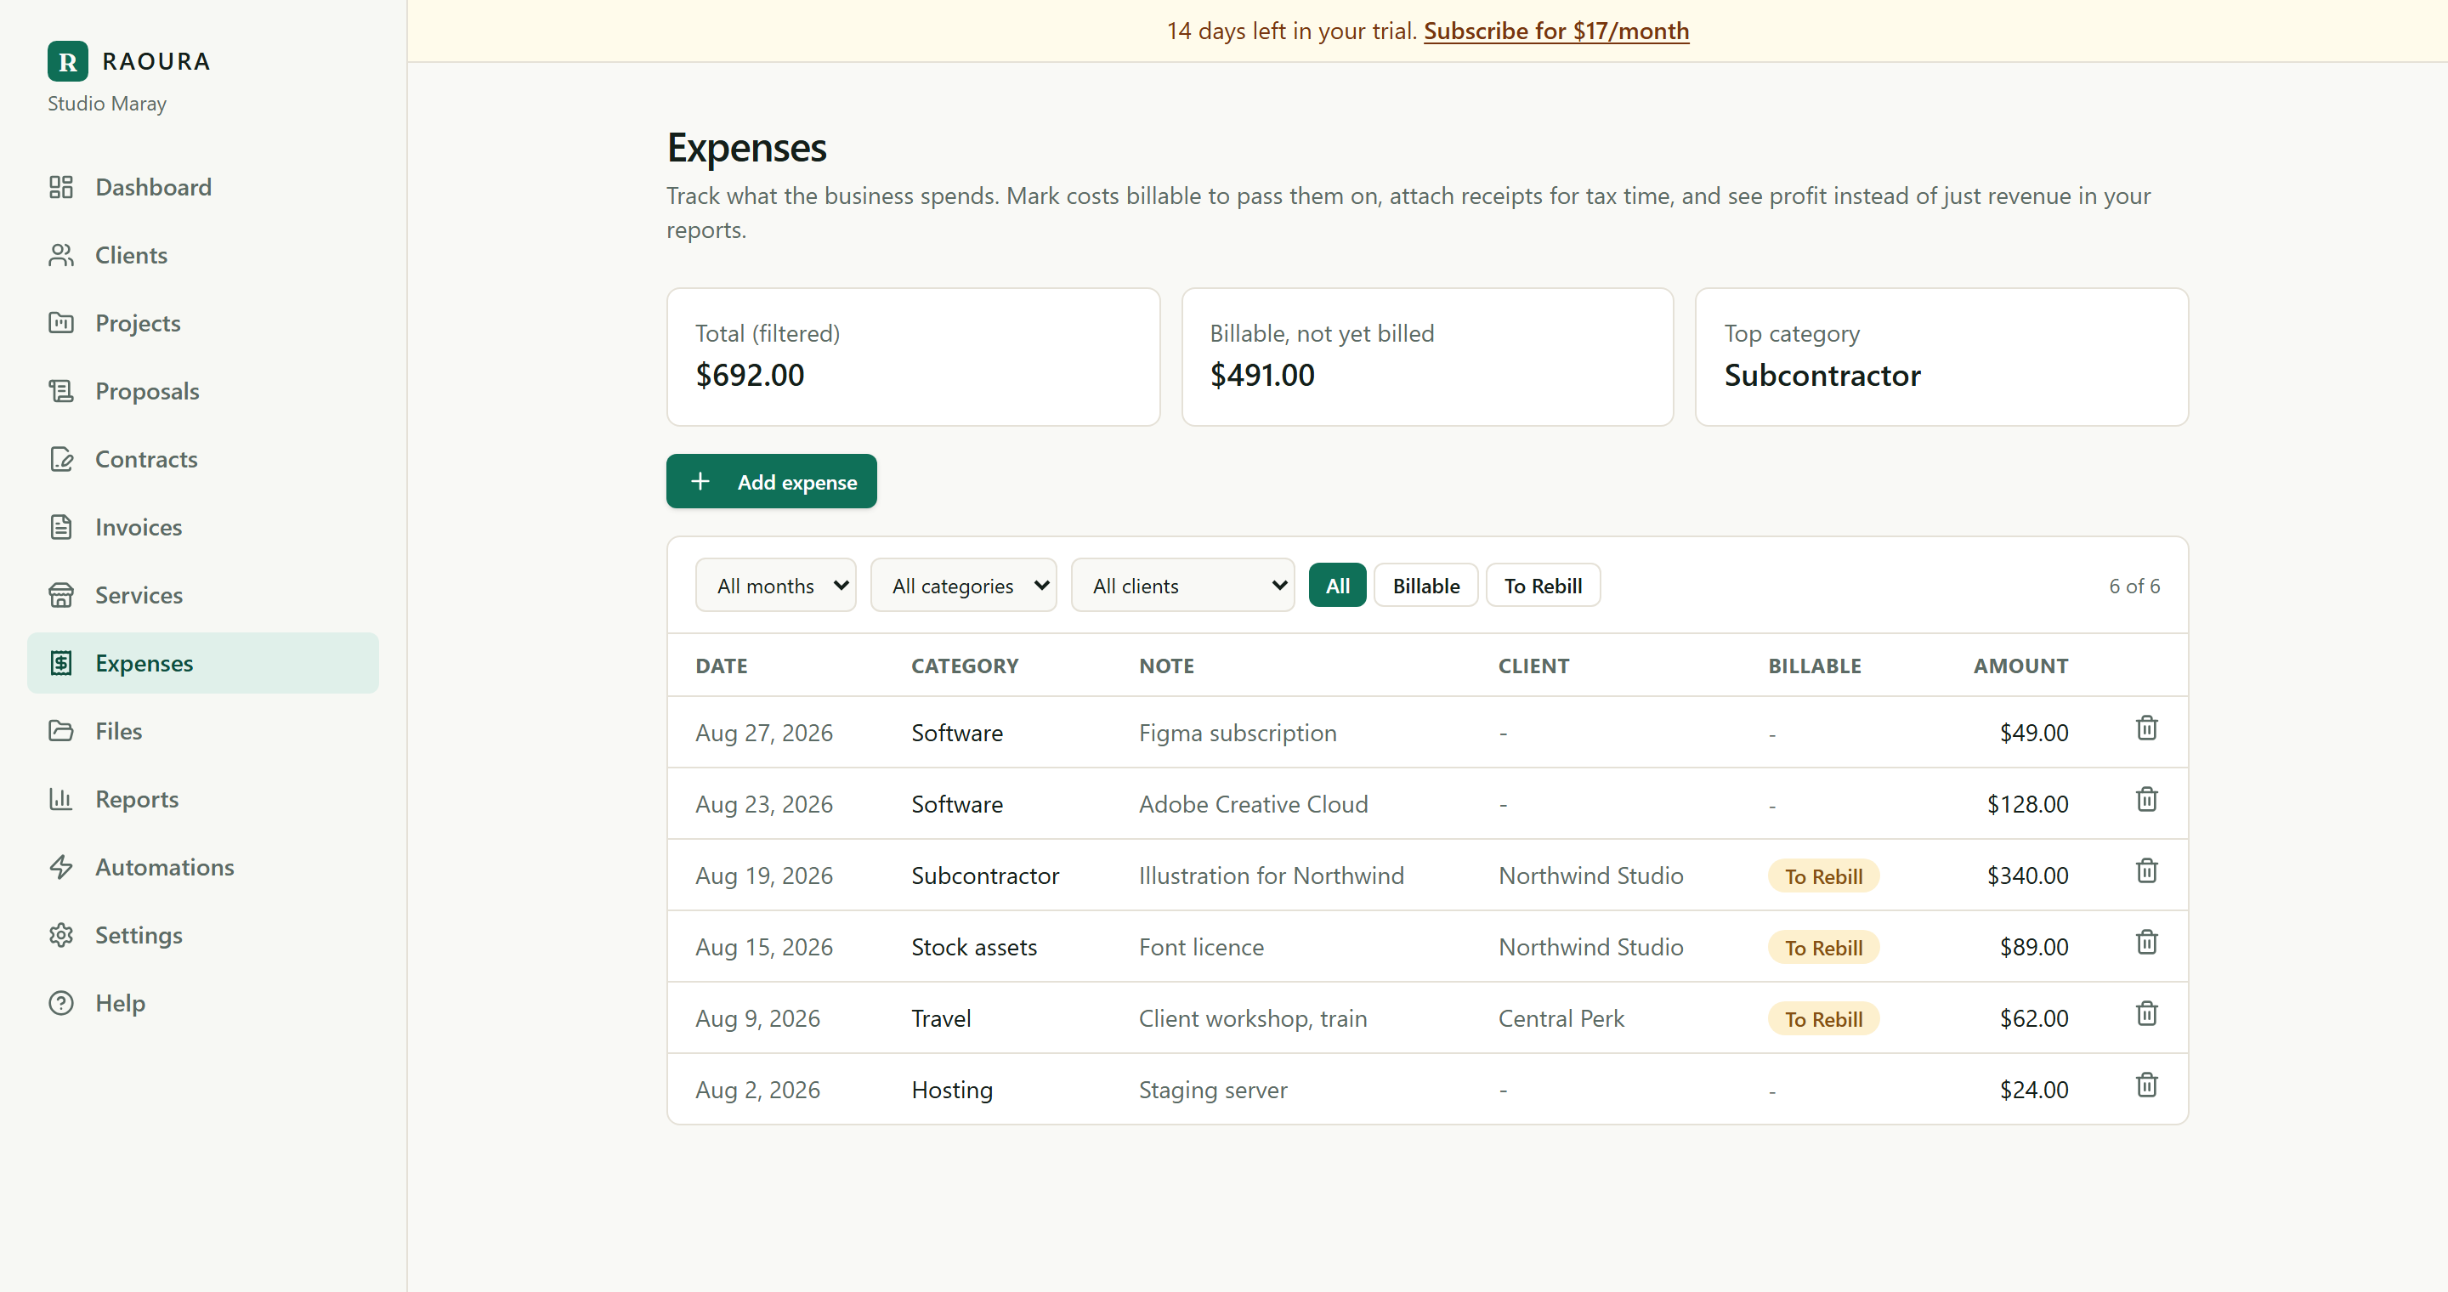Click the BILLABLE column header
This screenshot has width=2448, height=1292.
click(1814, 666)
